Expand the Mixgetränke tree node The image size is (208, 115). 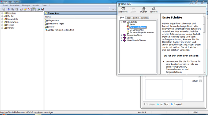pos(2,19)
